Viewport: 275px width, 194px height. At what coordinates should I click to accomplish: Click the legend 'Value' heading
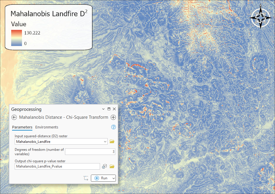coord(19,24)
